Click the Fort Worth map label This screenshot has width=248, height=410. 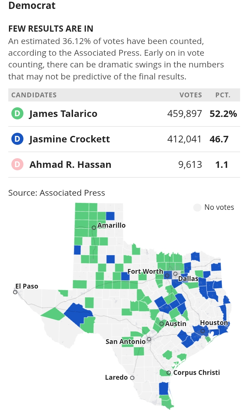(x=145, y=271)
